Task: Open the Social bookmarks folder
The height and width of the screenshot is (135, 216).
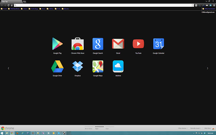Action: point(4,9)
